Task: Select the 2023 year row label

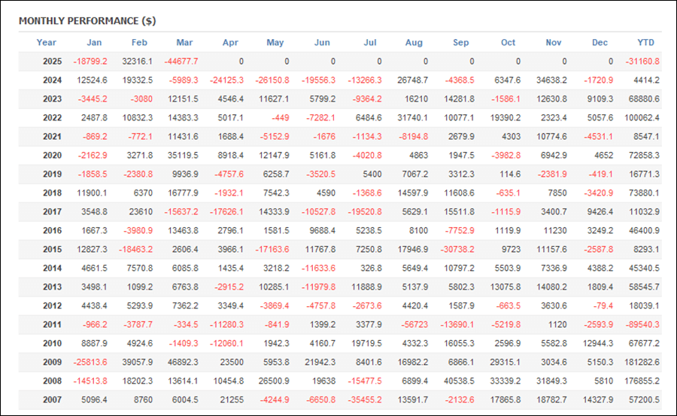Action: point(52,99)
